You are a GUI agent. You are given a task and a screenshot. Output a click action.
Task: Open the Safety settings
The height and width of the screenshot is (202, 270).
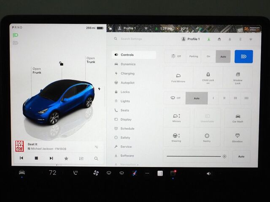point(122,138)
